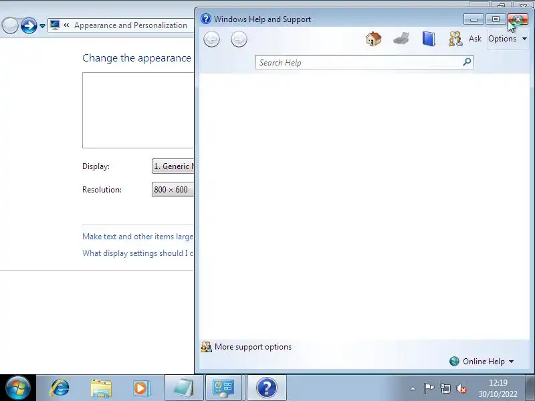Minimize the Help and Support window
Image resolution: width=535 pixels, height=401 pixels.
click(473, 19)
